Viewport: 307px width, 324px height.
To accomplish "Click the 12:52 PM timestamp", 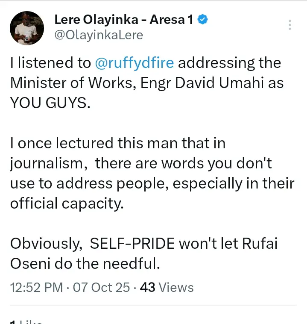I will 36,287.
